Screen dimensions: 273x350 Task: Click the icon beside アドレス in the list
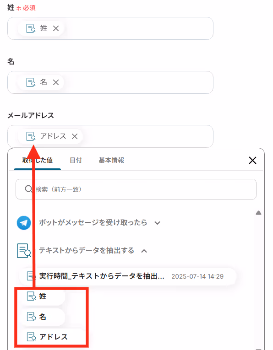click(31, 337)
